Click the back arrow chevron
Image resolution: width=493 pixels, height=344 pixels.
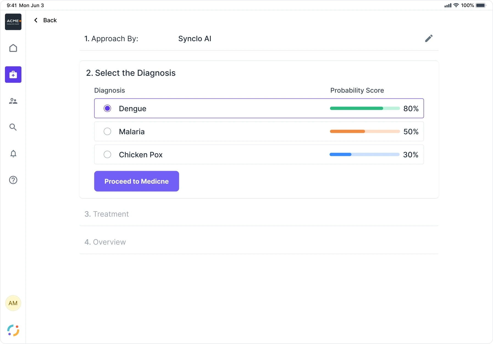click(x=36, y=20)
